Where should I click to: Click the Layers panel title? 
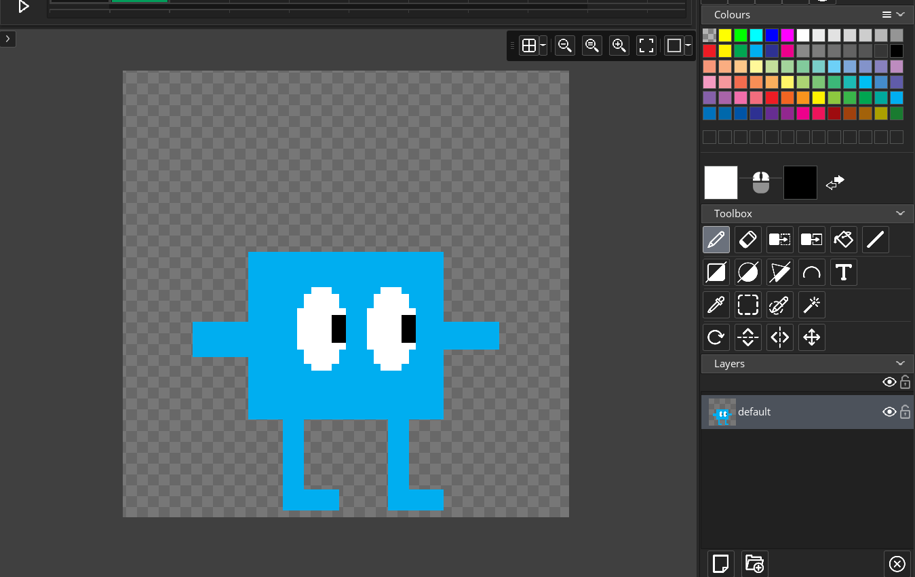coord(729,364)
